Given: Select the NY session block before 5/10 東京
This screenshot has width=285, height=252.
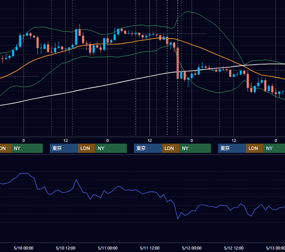Looking at the screenshot, I should (x=27, y=148).
